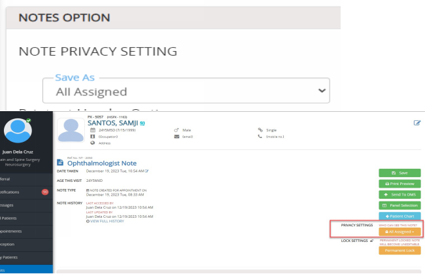This screenshot has width=425, height=274.
Task: Open Notifications in the sidebar menu
Action: [x=13, y=192]
